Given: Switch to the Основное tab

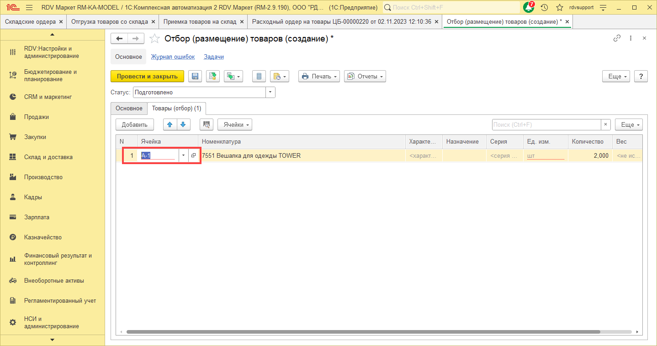Looking at the screenshot, I should click(x=129, y=108).
